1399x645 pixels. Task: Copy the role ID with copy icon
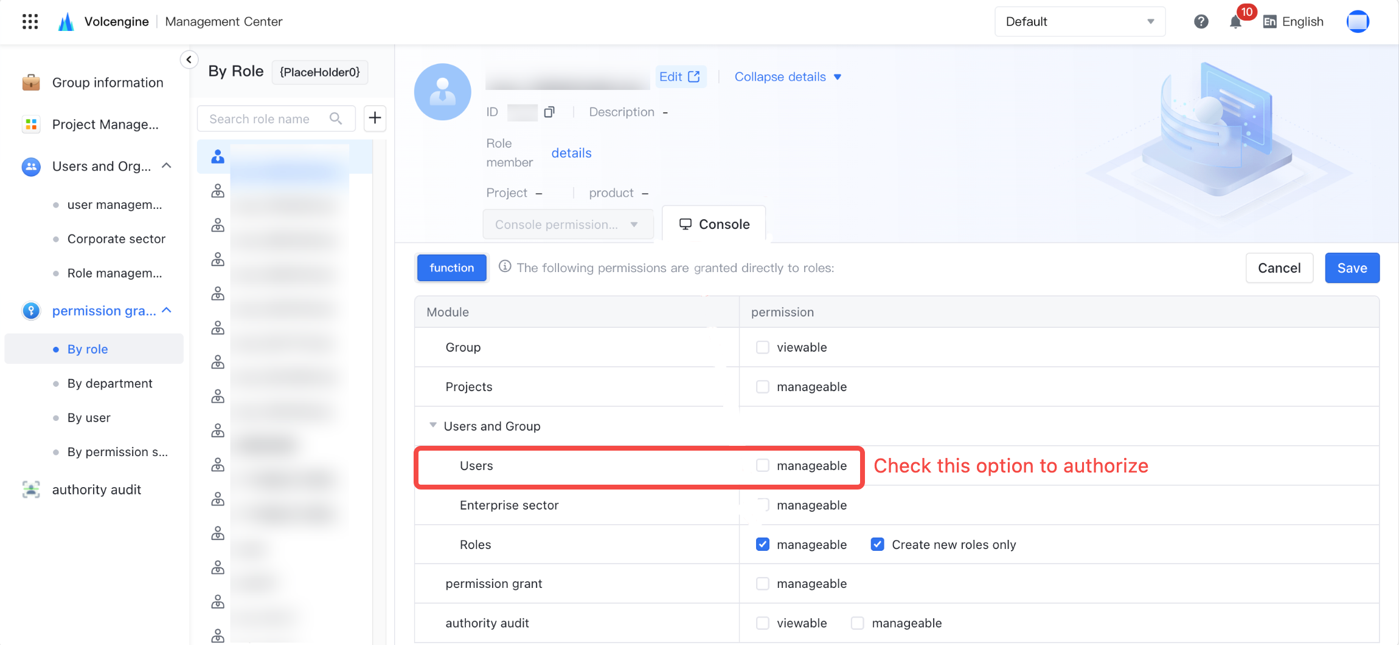549,112
